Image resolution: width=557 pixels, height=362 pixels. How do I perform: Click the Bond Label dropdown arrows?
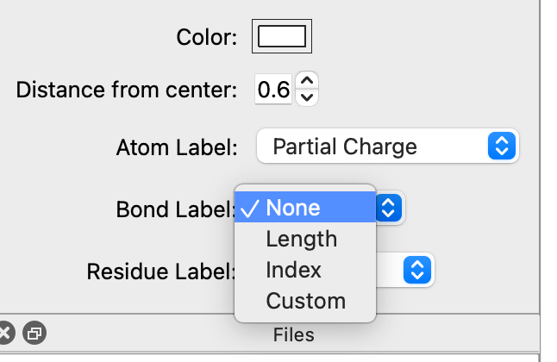(389, 208)
